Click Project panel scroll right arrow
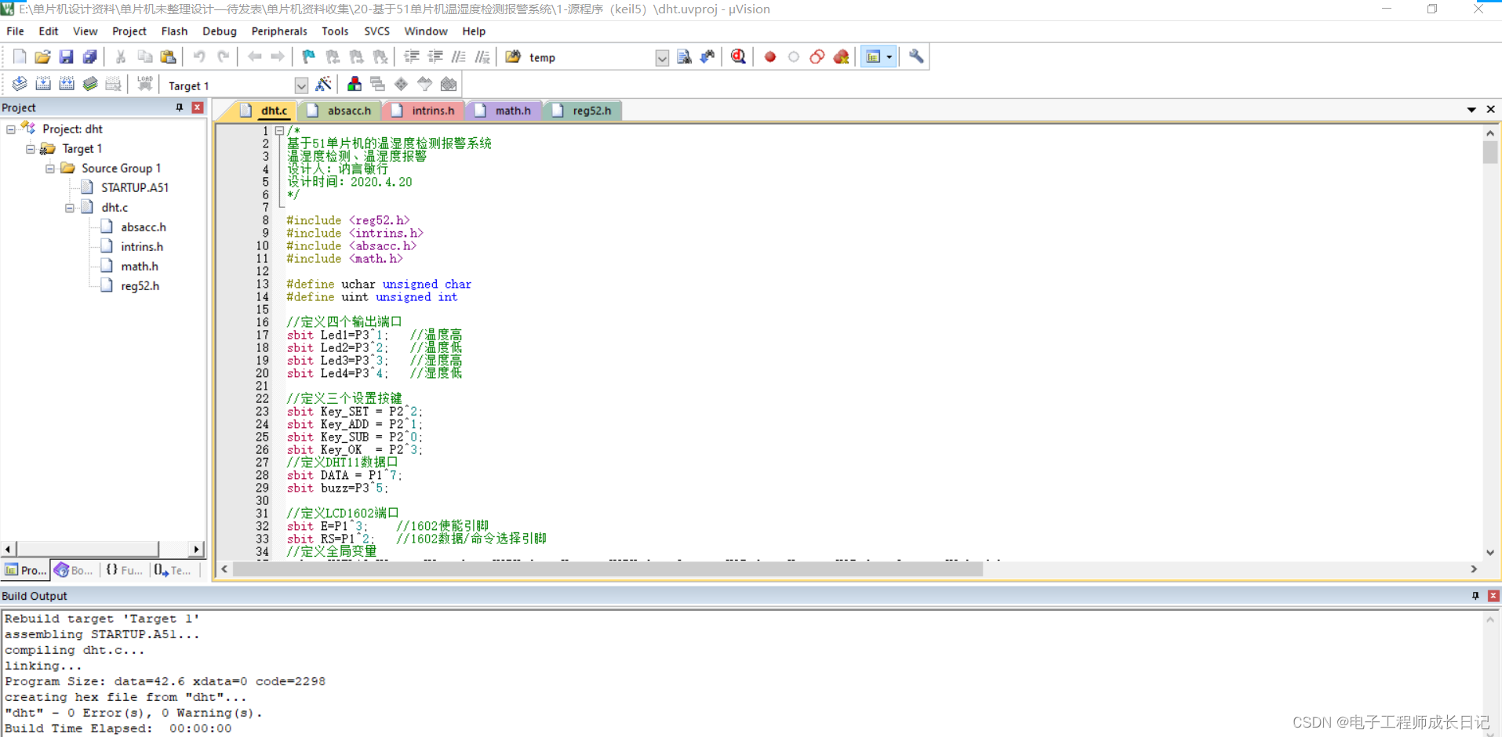Viewport: 1502px width, 737px height. click(x=196, y=549)
